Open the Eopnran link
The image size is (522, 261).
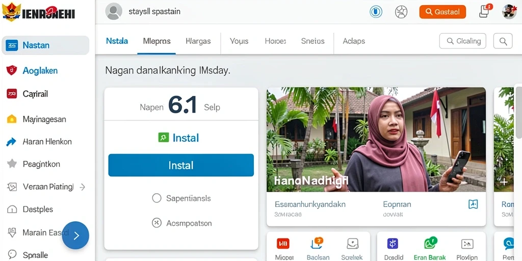397,204
